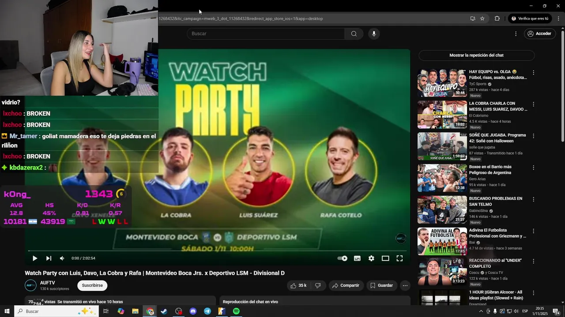The image size is (565, 317).
Task: Open options menu for Boxee en el Barrio
Action: (533, 168)
